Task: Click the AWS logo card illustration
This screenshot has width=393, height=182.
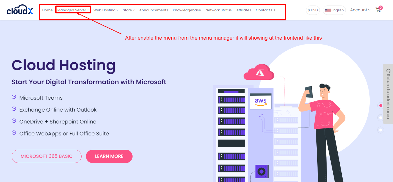Action: (x=260, y=101)
